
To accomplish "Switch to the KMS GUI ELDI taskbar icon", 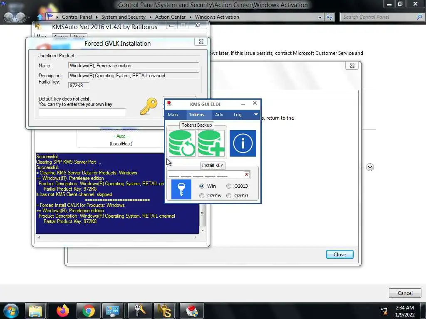I will coord(192,311).
